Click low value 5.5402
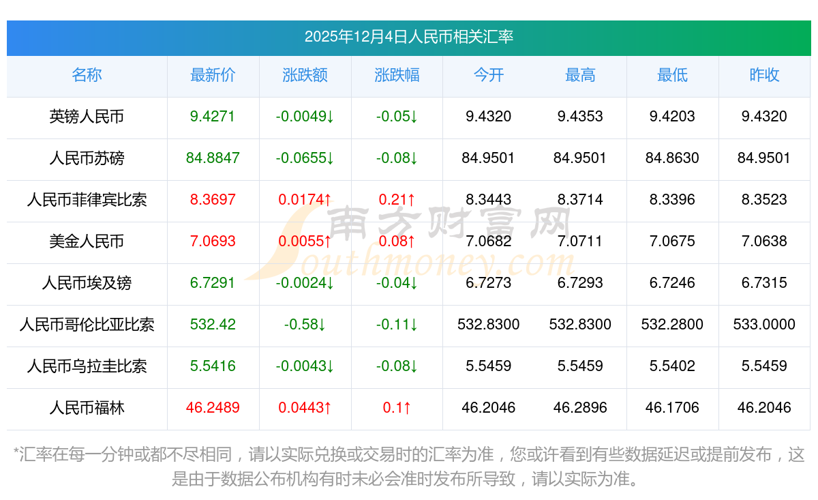 pyautogui.click(x=672, y=366)
